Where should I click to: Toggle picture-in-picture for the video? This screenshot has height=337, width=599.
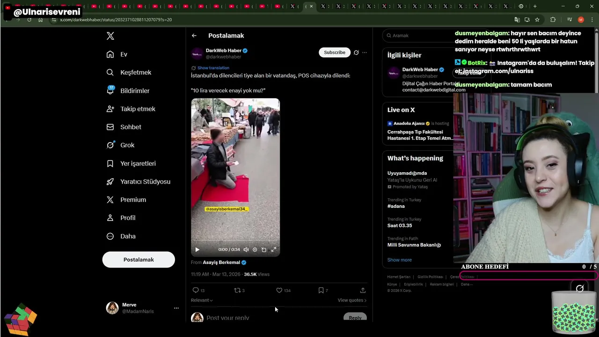tap(264, 249)
